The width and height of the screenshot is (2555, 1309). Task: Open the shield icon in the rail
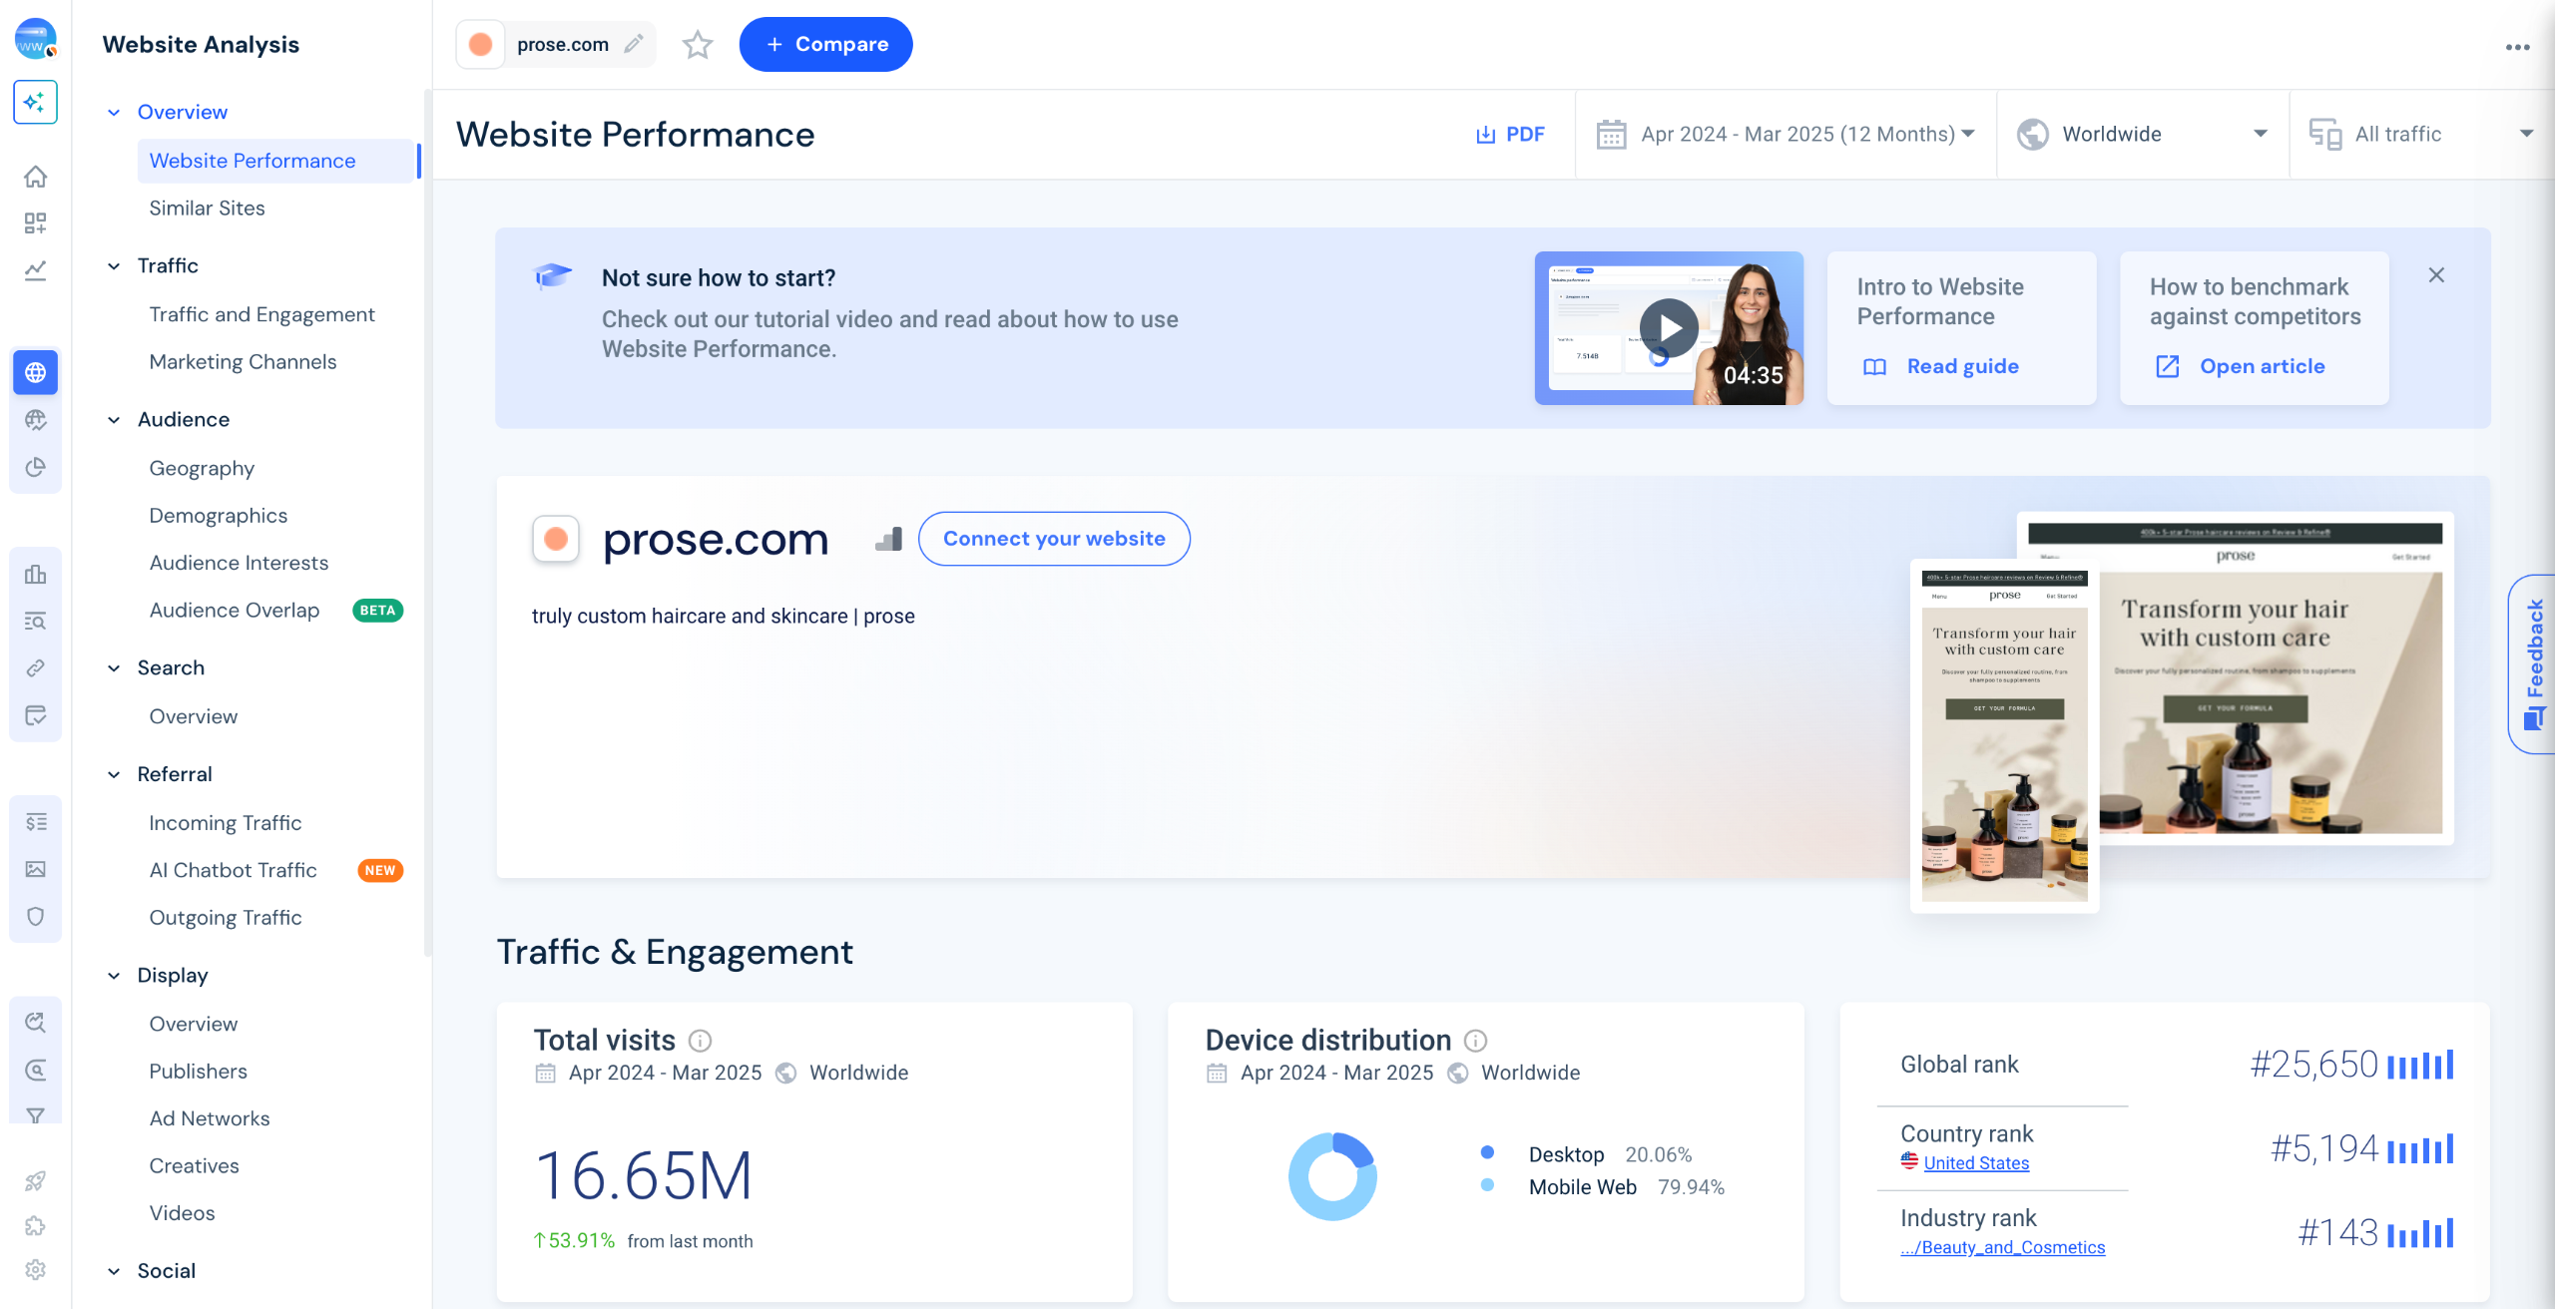pyautogui.click(x=35, y=917)
